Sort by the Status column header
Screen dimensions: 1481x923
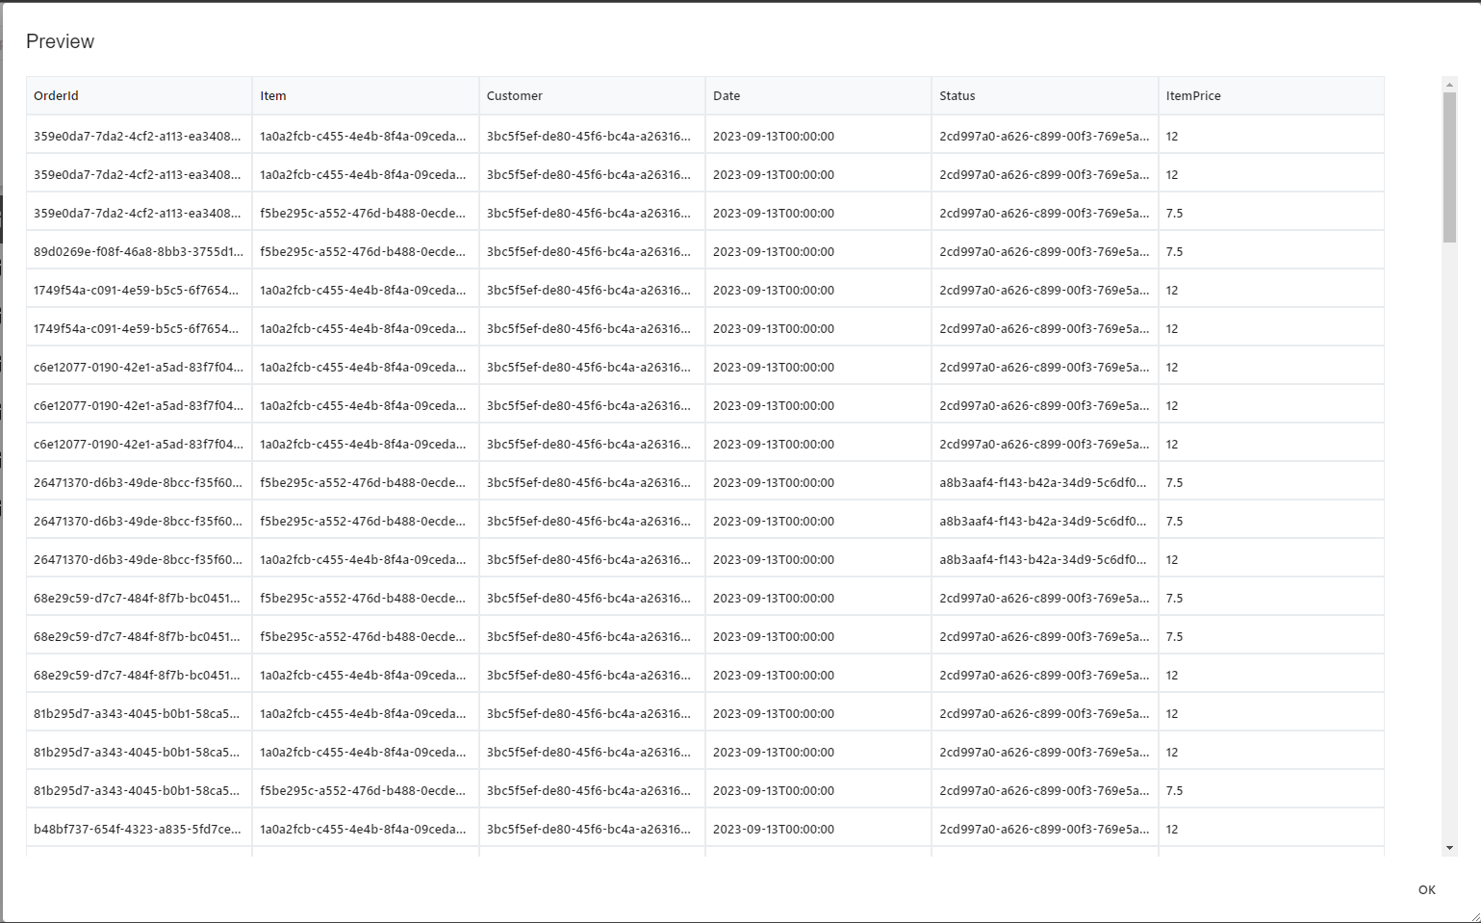(x=958, y=95)
